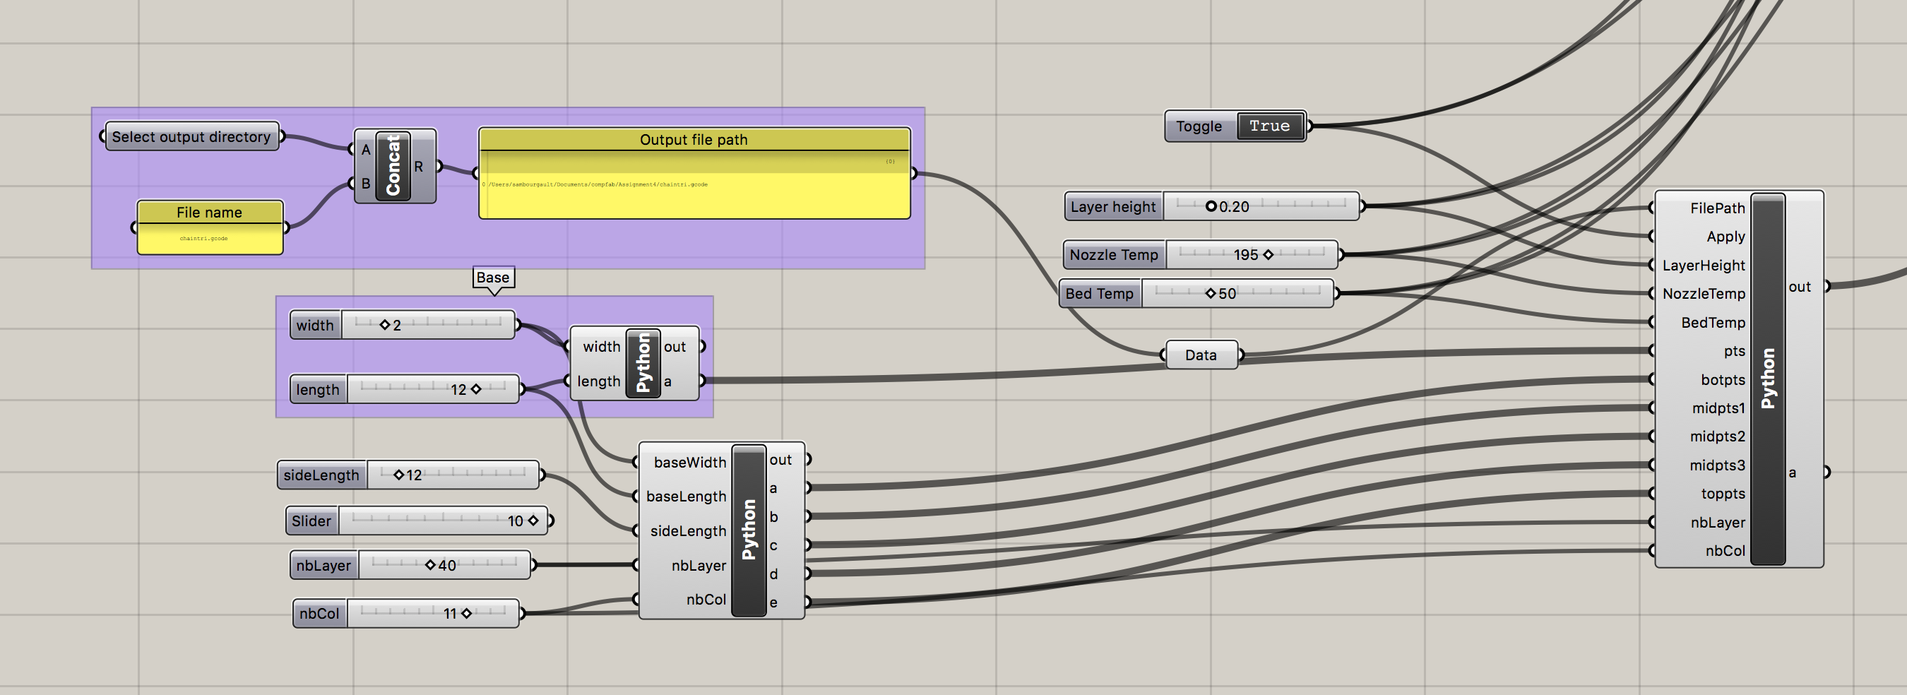Image resolution: width=1907 pixels, height=695 pixels.
Task: Click the Layer height slider name label
Action: tap(1112, 206)
